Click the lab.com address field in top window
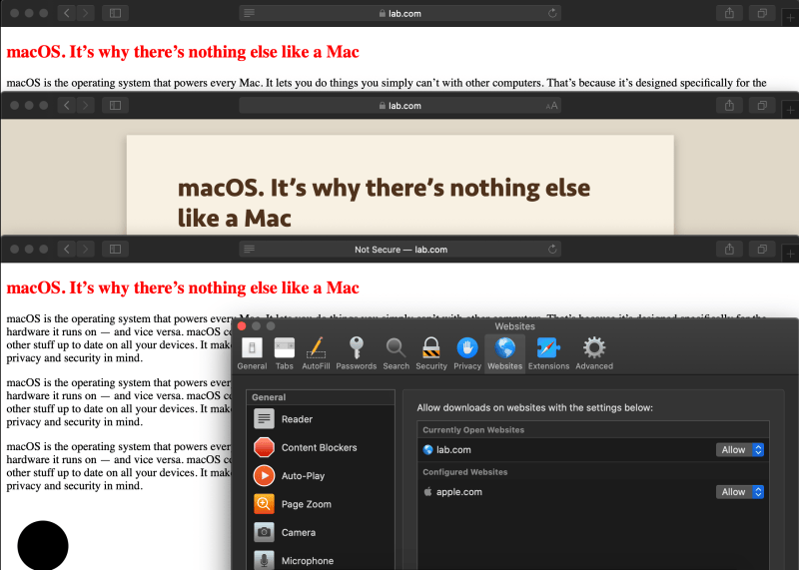This screenshot has width=799, height=570. 400,13
